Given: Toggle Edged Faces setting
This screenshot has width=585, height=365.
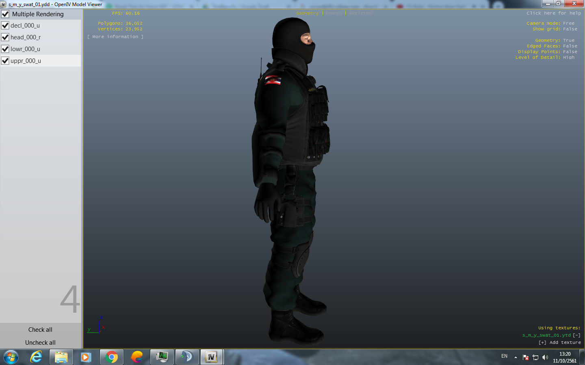Looking at the screenshot, I should tap(552, 46).
